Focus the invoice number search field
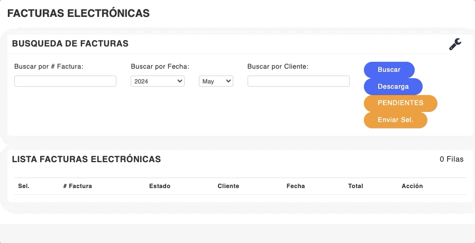This screenshot has width=475, height=243. [65, 81]
